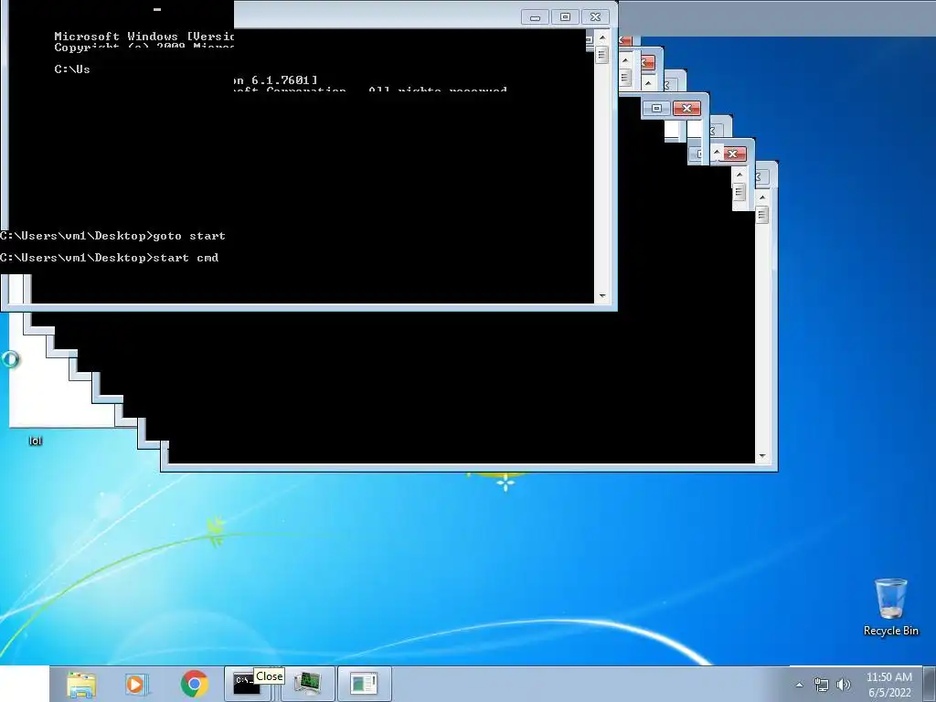Image resolution: width=936 pixels, height=702 pixels.
Task: Launch Windows Media Player from taskbar
Action: 136,684
